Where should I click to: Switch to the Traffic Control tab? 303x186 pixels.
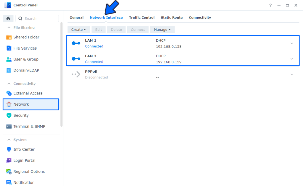click(141, 17)
